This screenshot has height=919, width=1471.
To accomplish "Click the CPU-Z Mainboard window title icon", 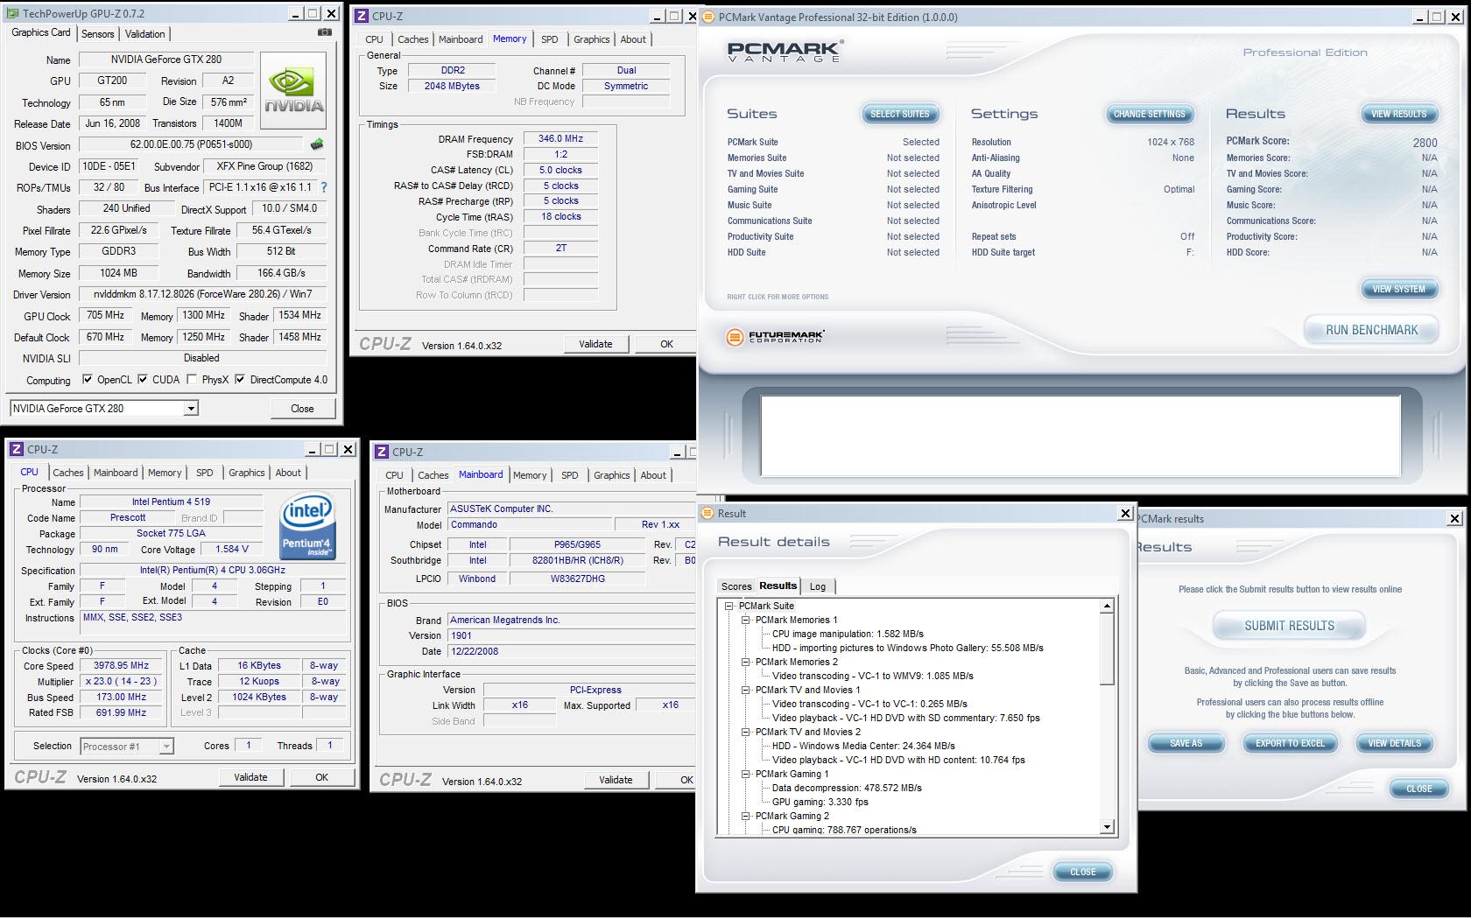I will (x=382, y=452).
